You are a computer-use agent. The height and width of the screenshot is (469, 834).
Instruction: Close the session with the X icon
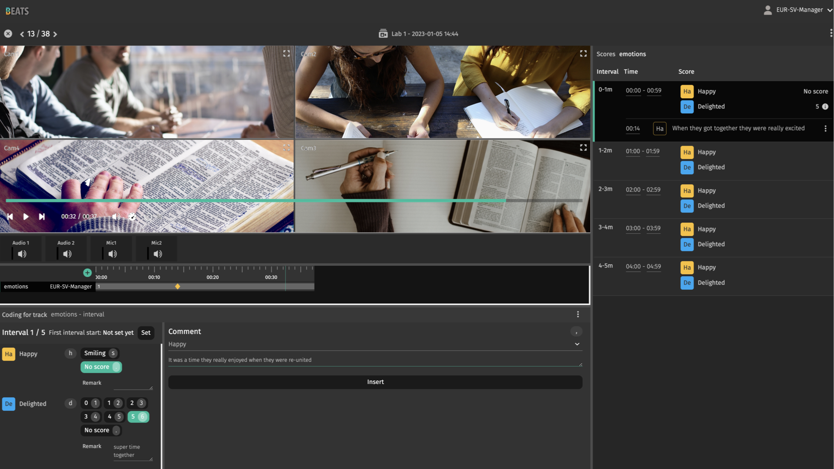point(8,33)
